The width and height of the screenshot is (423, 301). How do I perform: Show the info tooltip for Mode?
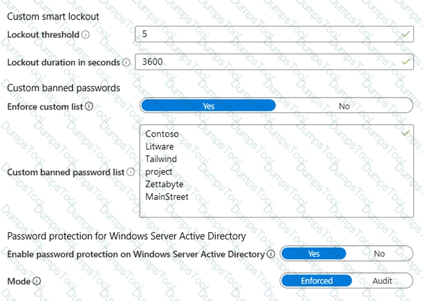37,281
